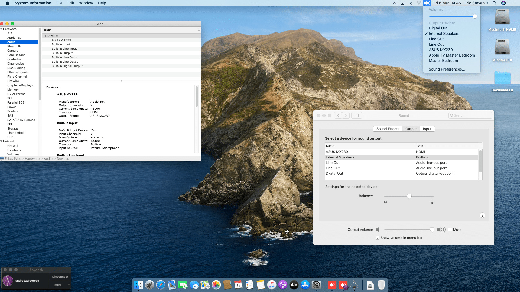Click the Balance slider knob
The width and height of the screenshot is (520, 292).
pos(409,197)
